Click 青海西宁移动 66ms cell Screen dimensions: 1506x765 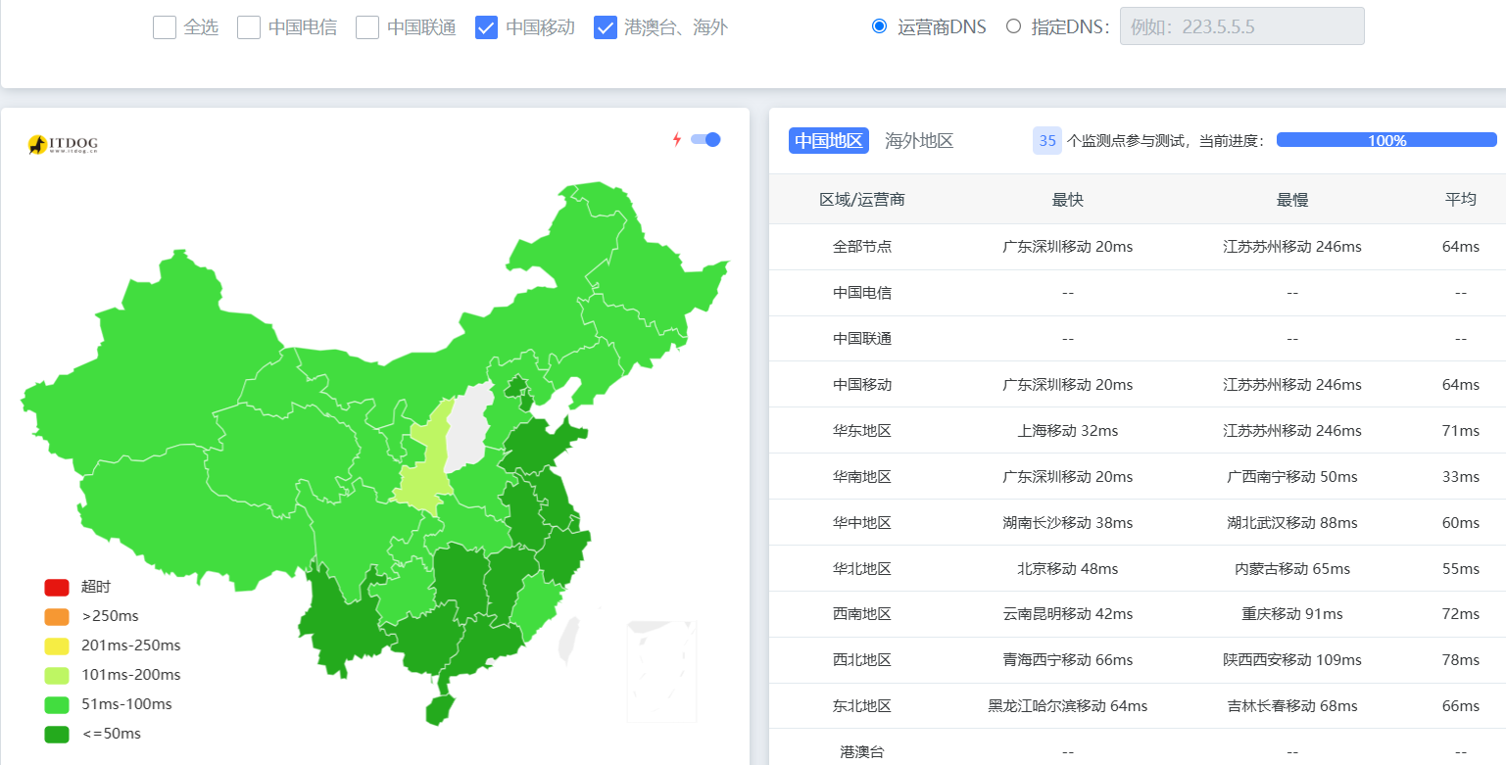[1068, 660]
